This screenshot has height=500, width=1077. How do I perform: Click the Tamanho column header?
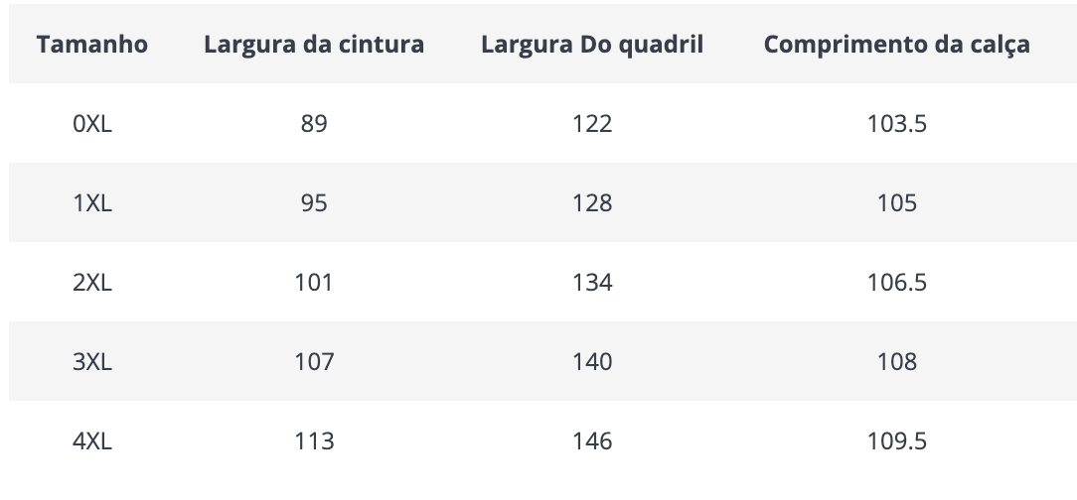(92, 45)
